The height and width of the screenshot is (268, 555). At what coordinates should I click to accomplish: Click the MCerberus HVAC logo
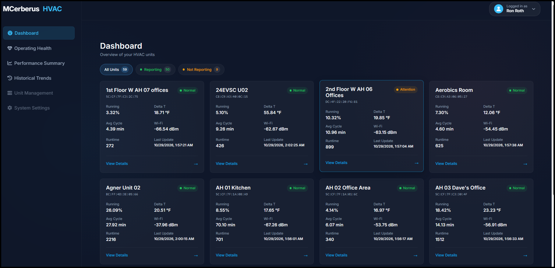pyautogui.click(x=32, y=9)
